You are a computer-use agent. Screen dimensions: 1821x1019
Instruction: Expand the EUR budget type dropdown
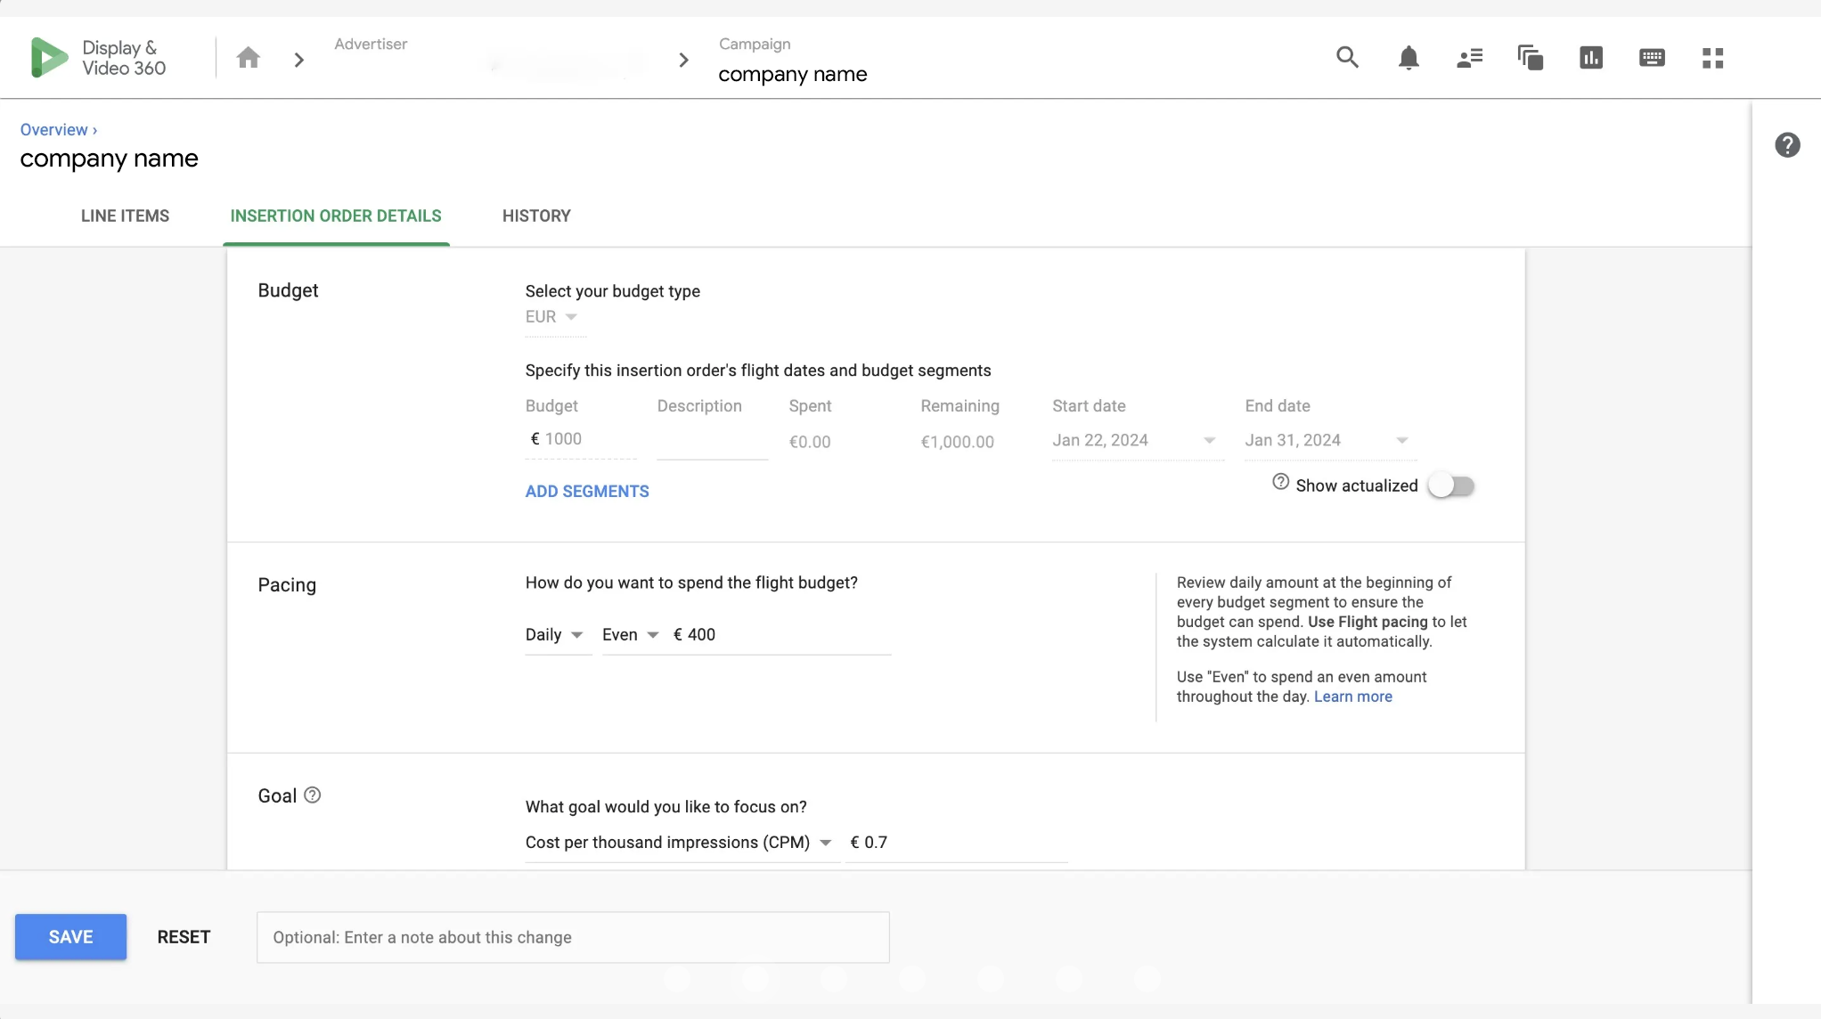[x=552, y=317]
